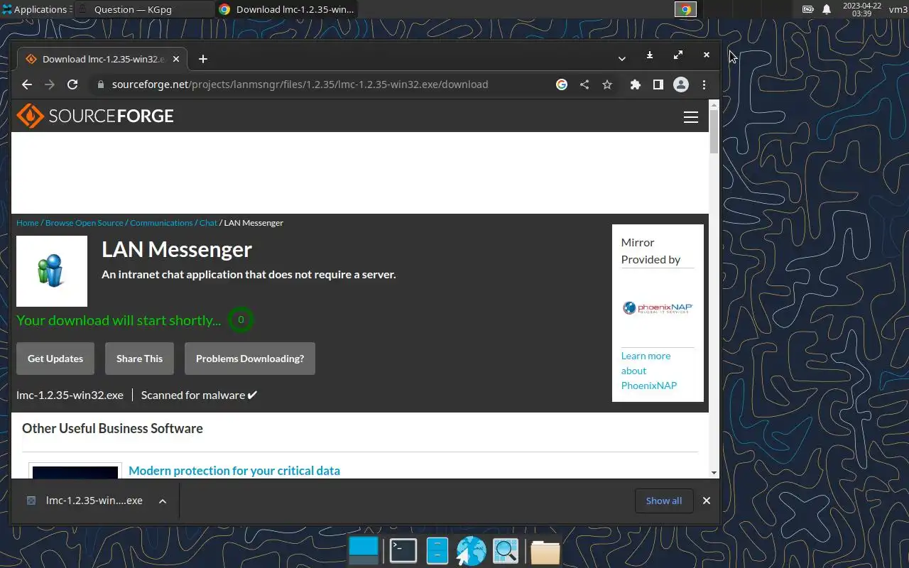Click the SourceForge logo
This screenshot has height=568, width=909.
point(95,116)
